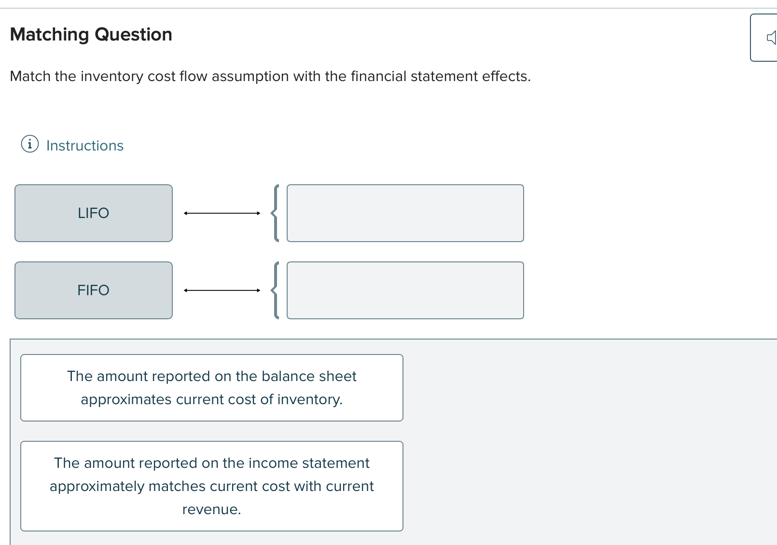Click the answer bank panel background
The image size is (777, 545).
click(579, 434)
